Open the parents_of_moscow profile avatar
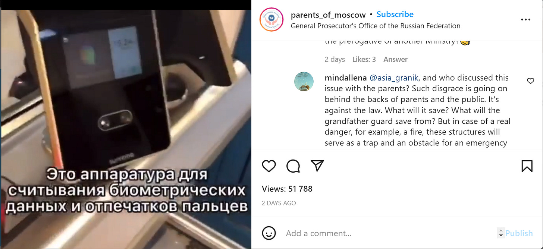The width and height of the screenshot is (543, 249). 271,19
